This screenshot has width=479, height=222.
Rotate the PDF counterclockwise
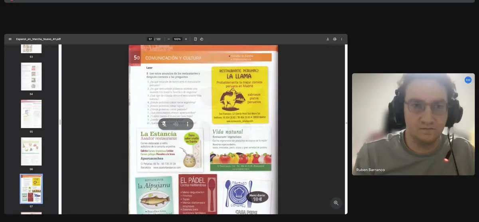click(202, 39)
